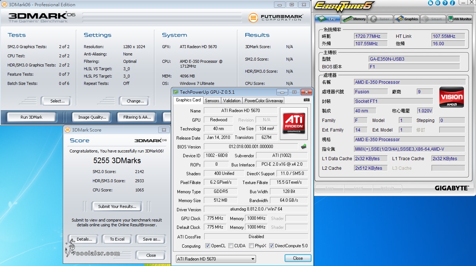Open the ATI Radeon HD 5670 dropdown
Screen dimensions: 476x266
(216, 259)
